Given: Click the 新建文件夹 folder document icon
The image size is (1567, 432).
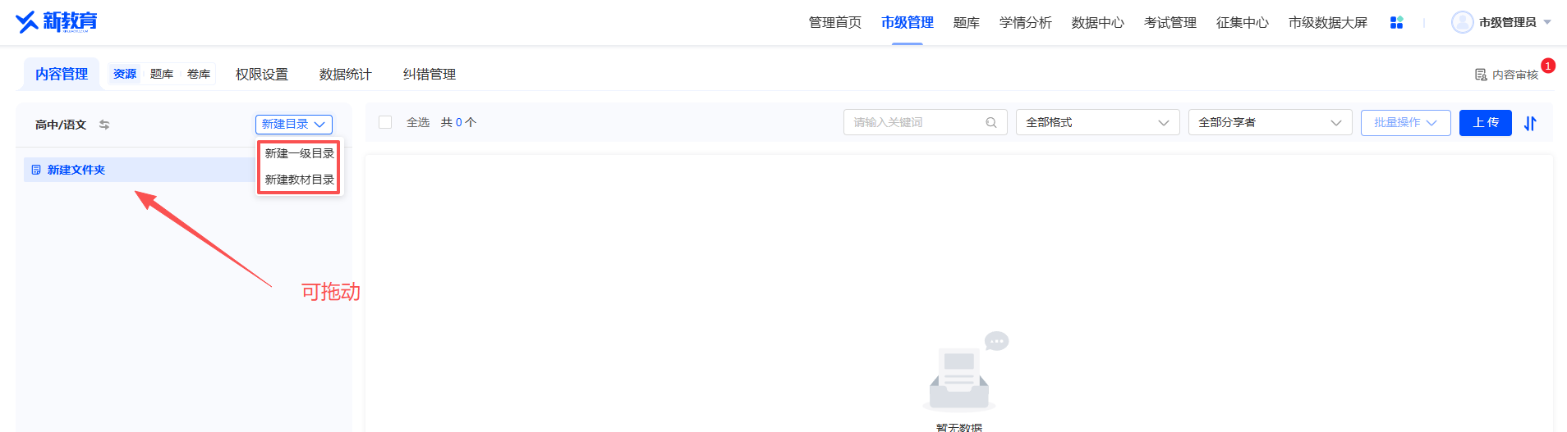Looking at the screenshot, I should pos(36,170).
